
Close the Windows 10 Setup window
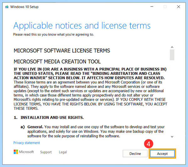179,7
